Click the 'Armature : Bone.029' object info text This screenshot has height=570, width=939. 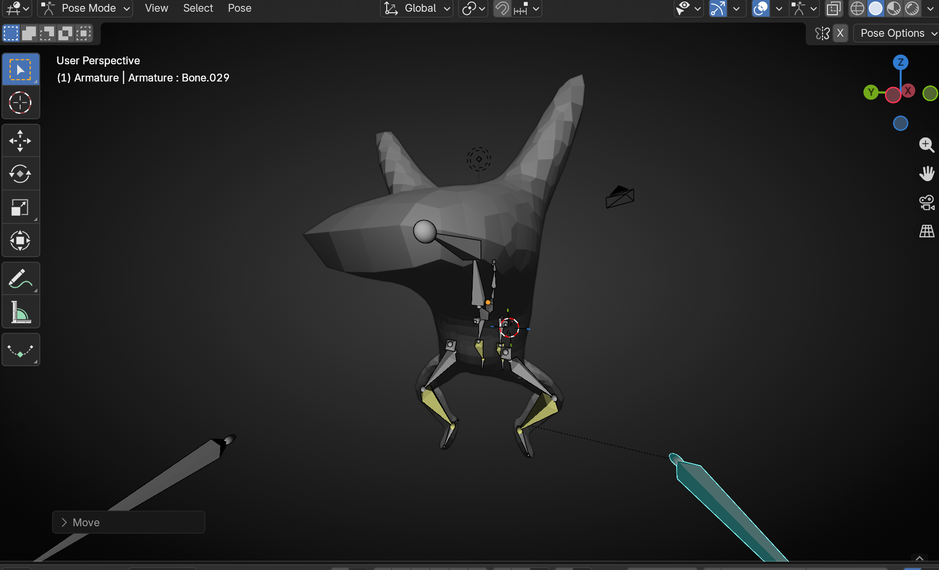coord(179,78)
